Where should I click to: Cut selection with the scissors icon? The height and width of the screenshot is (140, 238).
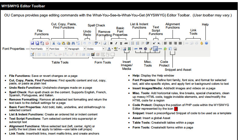[x=54, y=43]
